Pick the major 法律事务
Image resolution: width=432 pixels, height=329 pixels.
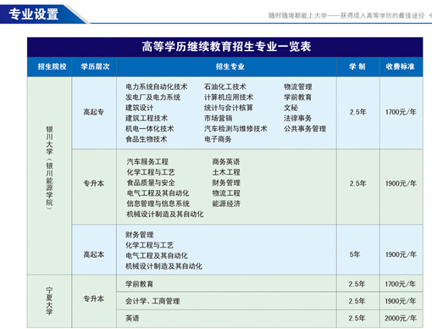298,118
